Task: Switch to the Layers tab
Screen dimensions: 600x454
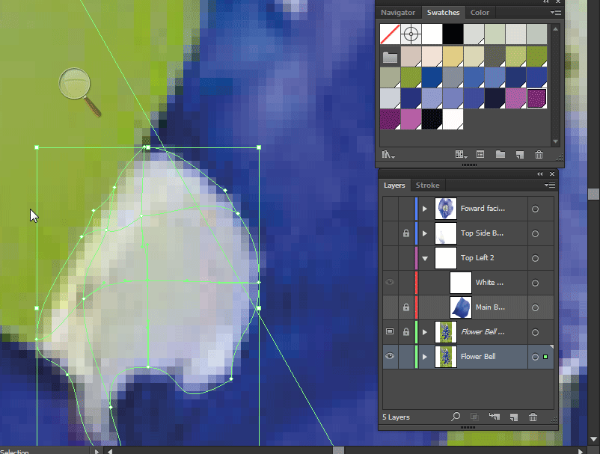Action: (394, 185)
